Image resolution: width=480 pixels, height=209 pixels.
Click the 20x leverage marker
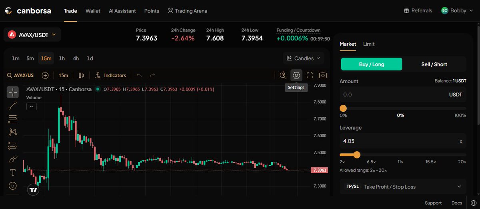click(462, 162)
